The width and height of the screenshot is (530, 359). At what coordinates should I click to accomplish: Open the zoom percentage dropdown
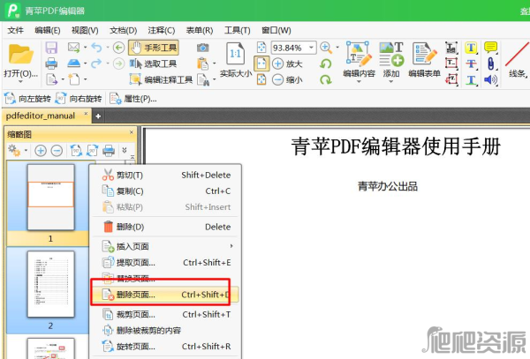311,48
